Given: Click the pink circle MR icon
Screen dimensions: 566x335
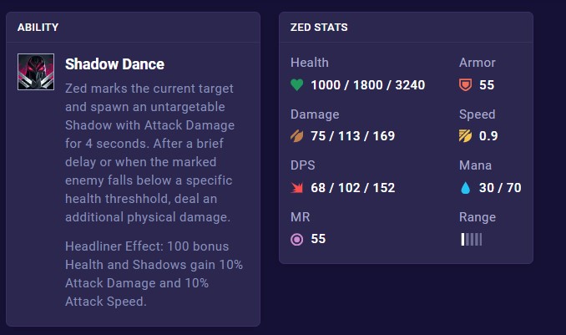Looking at the screenshot, I should tap(296, 239).
